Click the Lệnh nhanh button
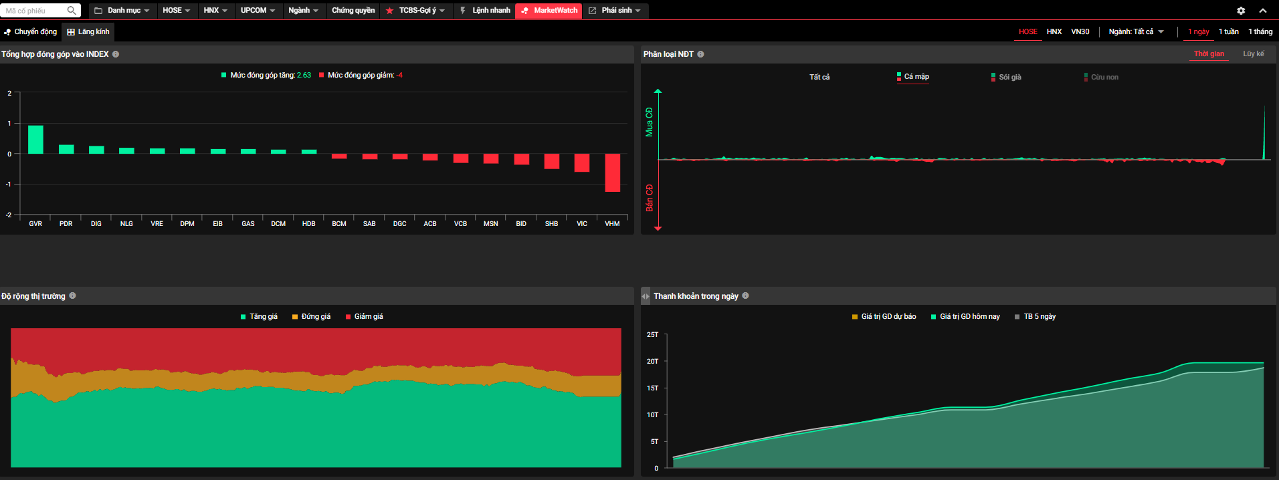Screen dimensions: 1279x480 pos(485,11)
